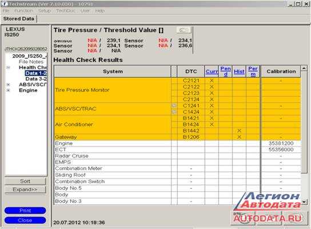Select the 2009_IS250 file entry
This screenshot has width=311, height=229.
[x=30, y=56]
